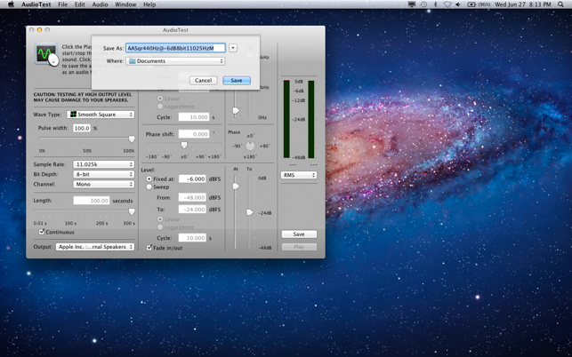572x357 pixels.
Task: Click the dimmed Play button
Action: pos(299,247)
